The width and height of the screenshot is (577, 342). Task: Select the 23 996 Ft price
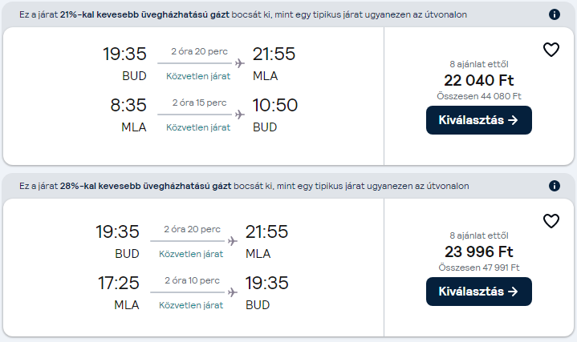479,251
